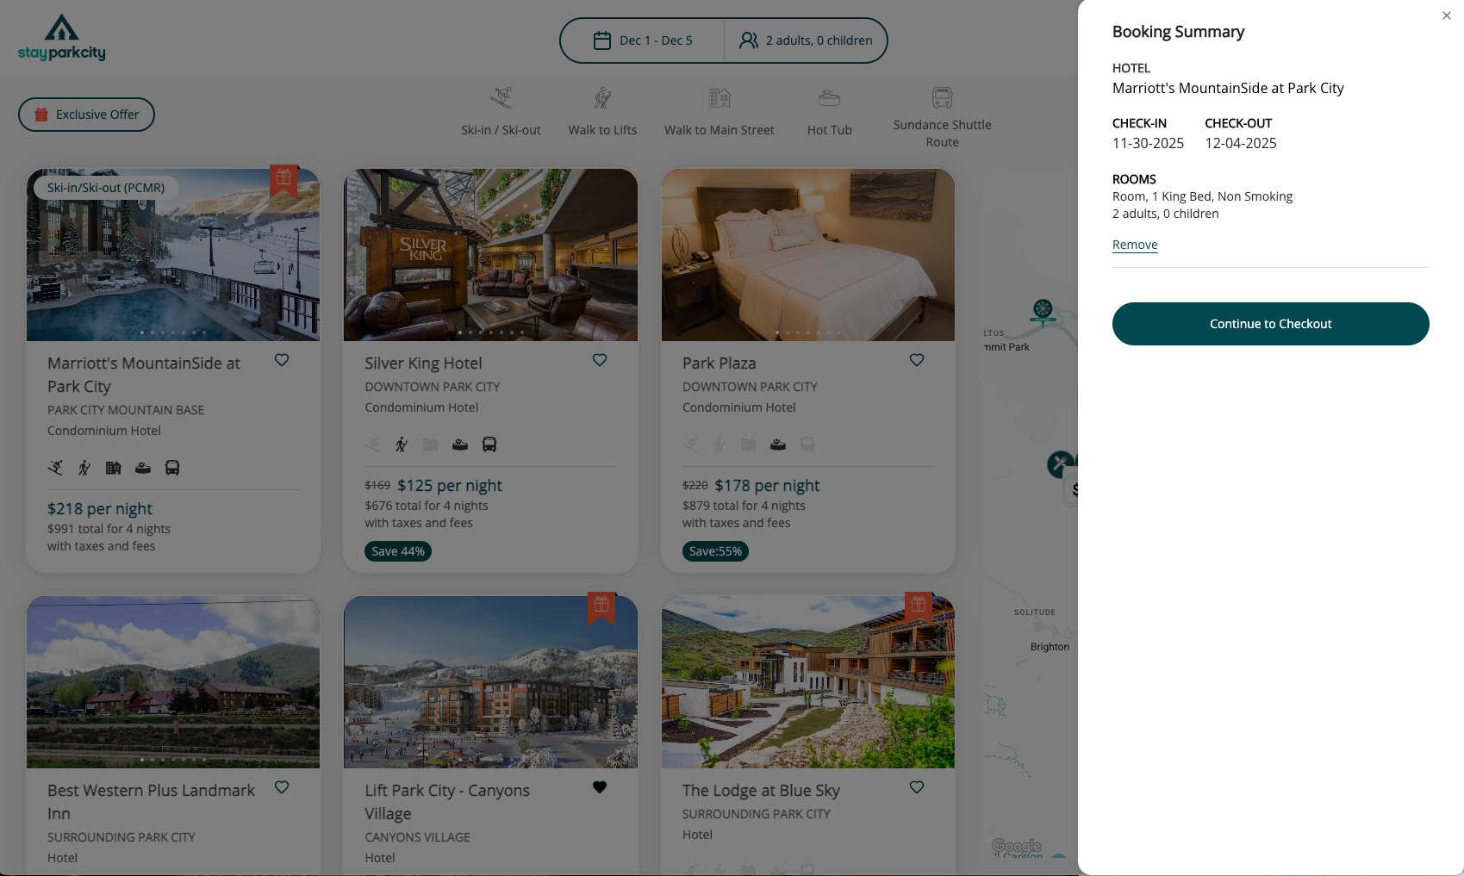Select the Walk to Main Street filter icon
Viewport: 1464px width, 876px height.
coord(720,97)
